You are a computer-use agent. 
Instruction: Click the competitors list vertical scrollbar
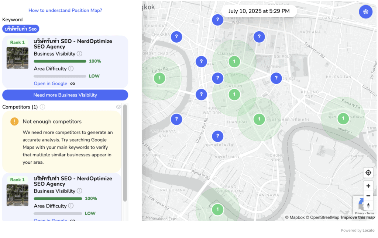[125, 153]
